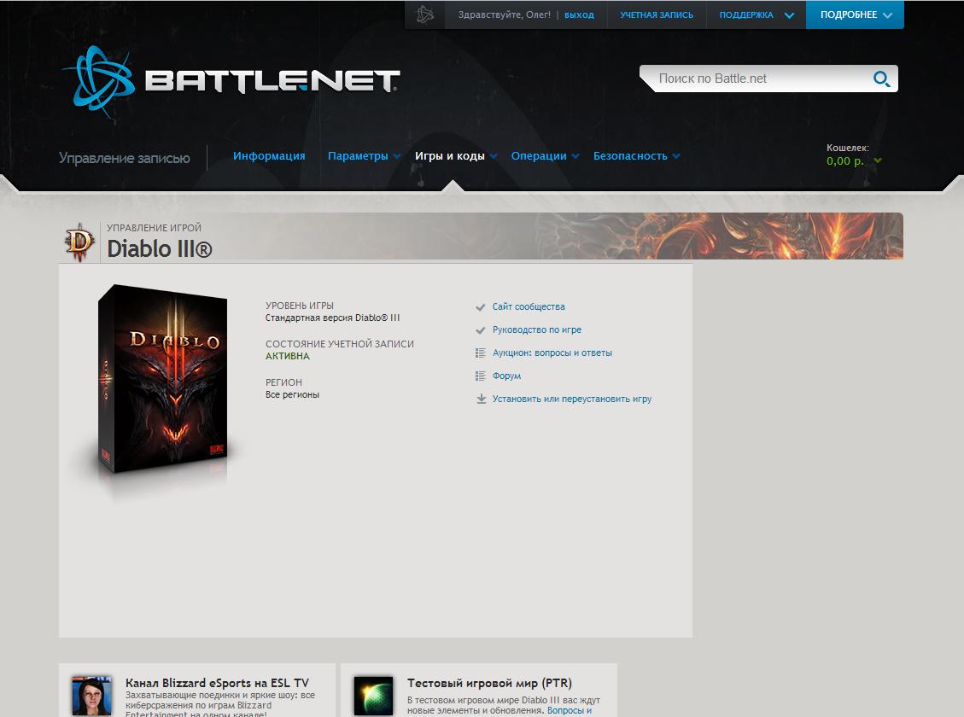Image resolution: width=964 pixels, height=717 pixels.
Task: Open the Параметры dropdown menu
Action: [x=364, y=156]
